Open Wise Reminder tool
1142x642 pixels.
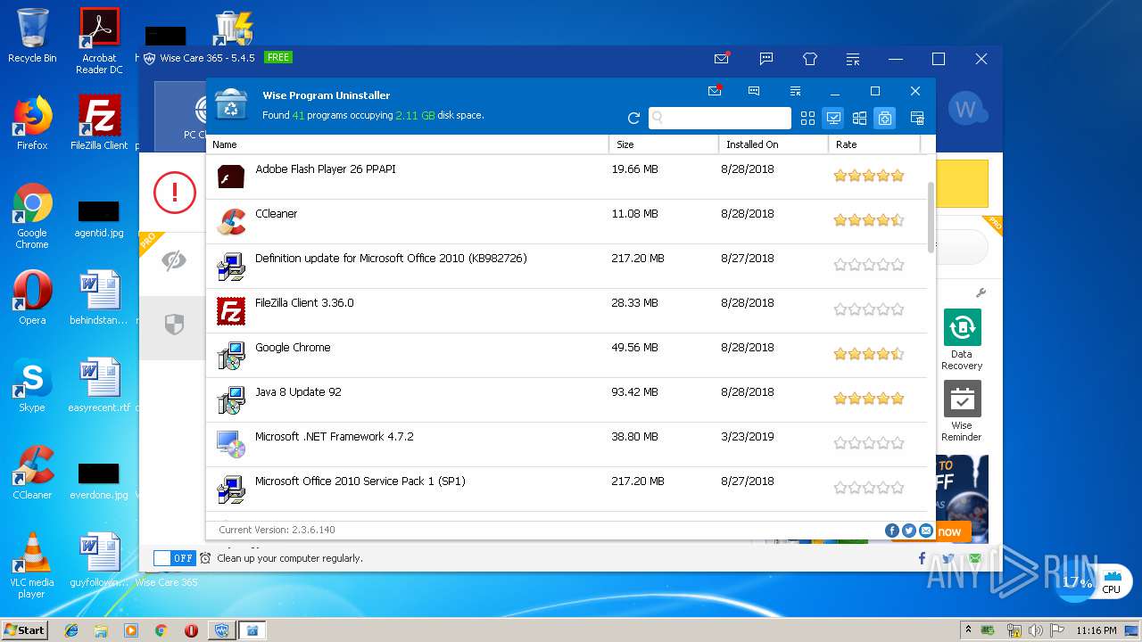[x=962, y=411]
